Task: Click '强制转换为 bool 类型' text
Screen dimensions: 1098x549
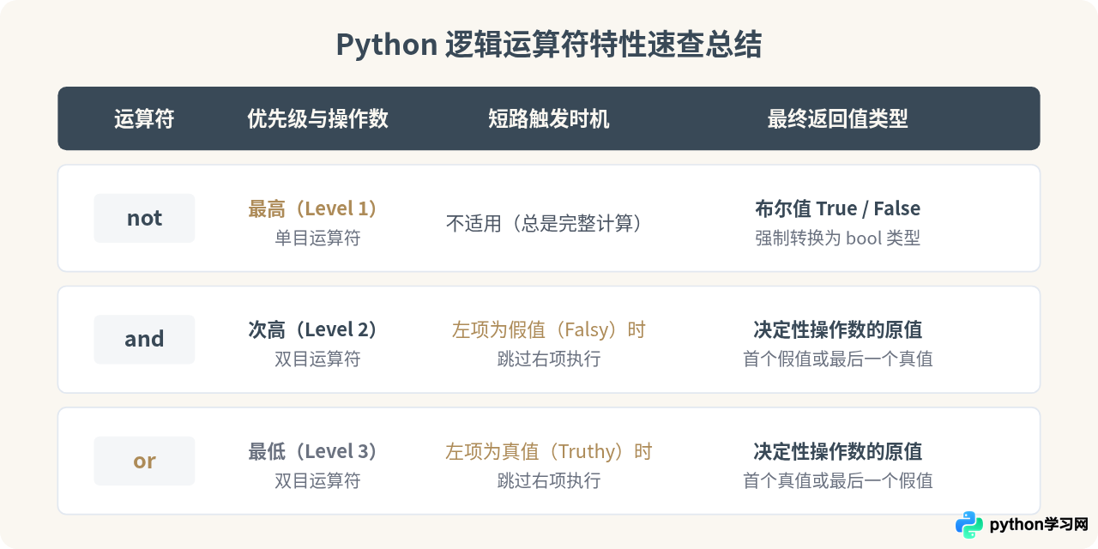Action: point(837,238)
